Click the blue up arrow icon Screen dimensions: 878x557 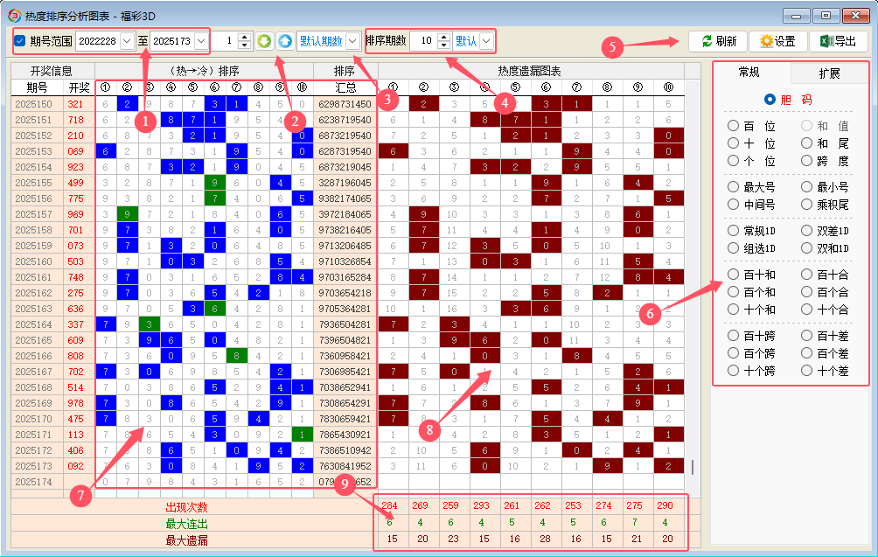pos(284,41)
